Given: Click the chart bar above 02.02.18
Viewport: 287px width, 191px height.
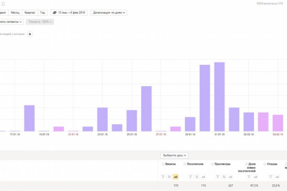Looking at the screenshot, I should point(249,122).
